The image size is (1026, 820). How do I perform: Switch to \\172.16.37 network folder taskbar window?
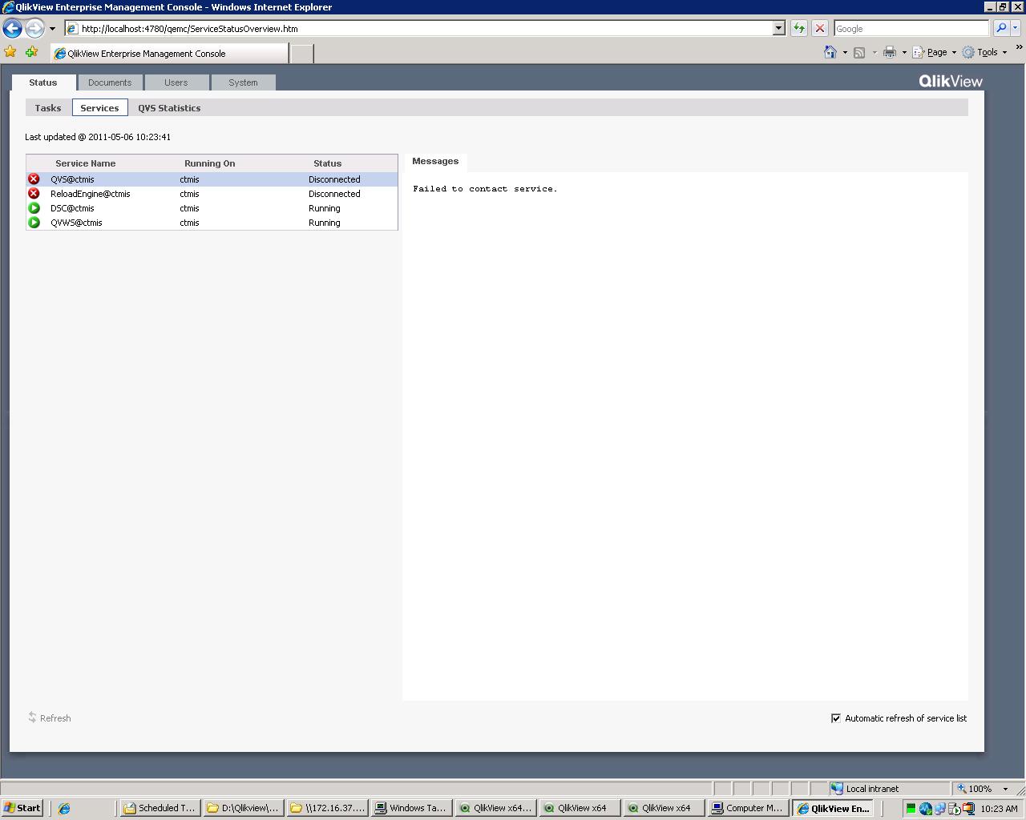[328, 808]
